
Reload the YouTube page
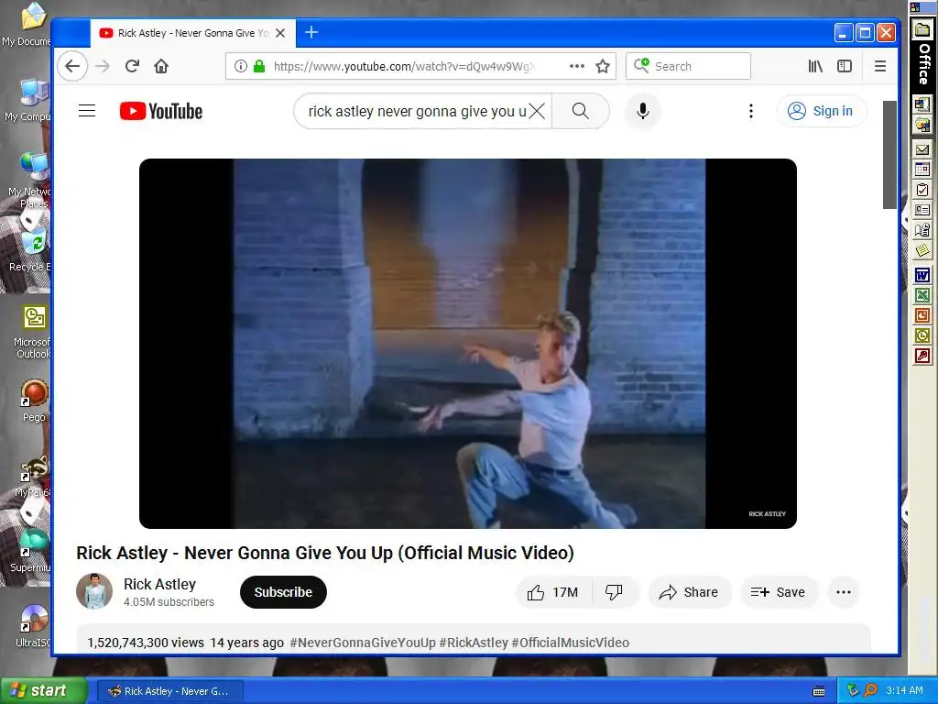pos(132,66)
